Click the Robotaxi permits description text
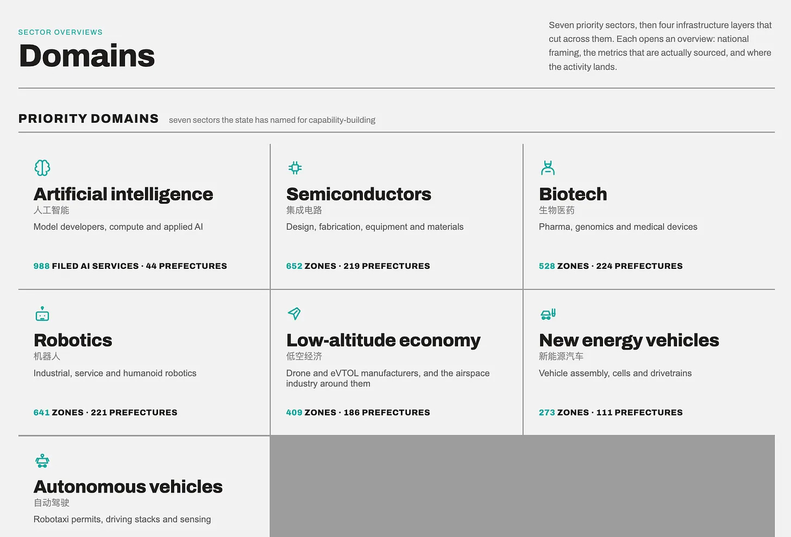 [x=122, y=519]
